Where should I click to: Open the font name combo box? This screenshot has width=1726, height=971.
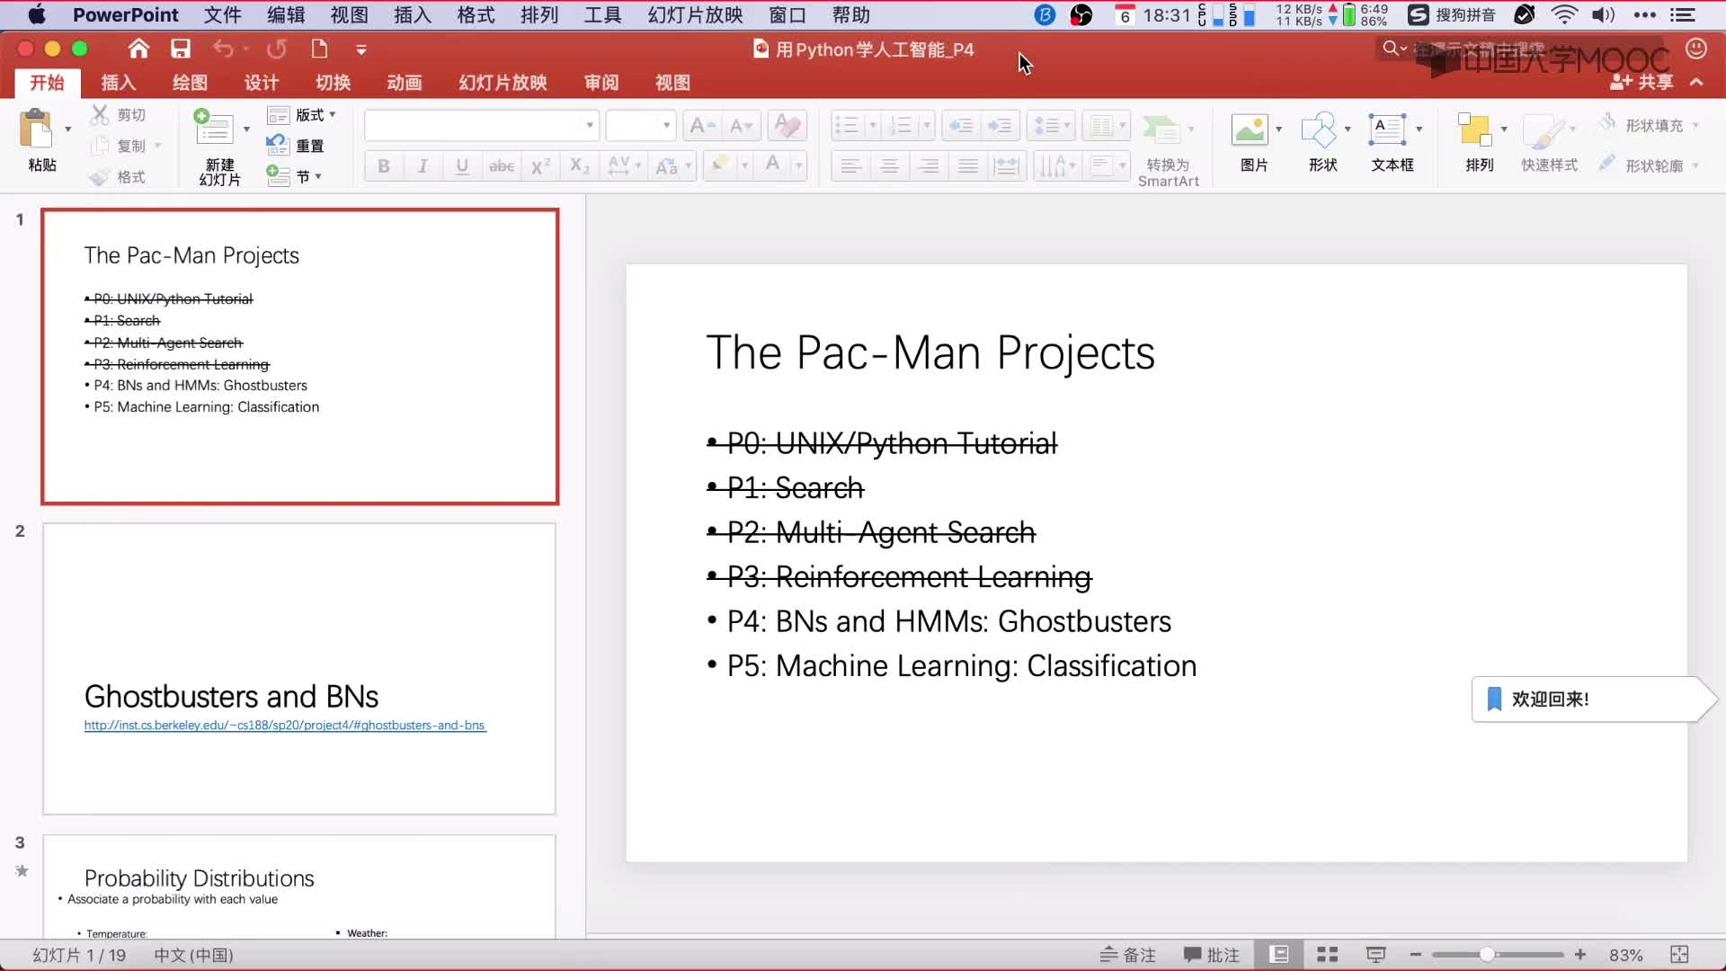pyautogui.click(x=482, y=125)
